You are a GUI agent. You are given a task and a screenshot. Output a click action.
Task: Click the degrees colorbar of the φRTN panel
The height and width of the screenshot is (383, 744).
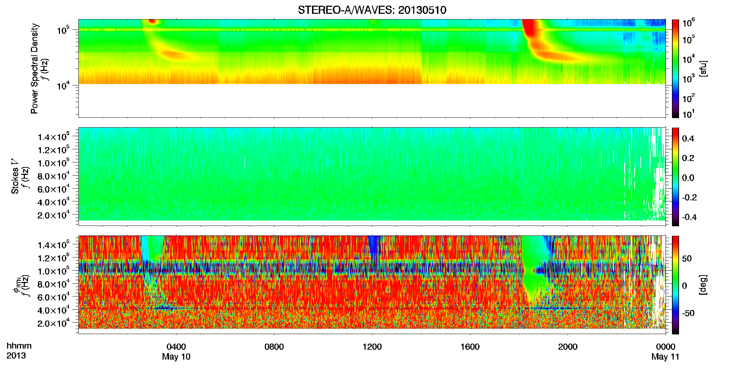click(x=675, y=285)
